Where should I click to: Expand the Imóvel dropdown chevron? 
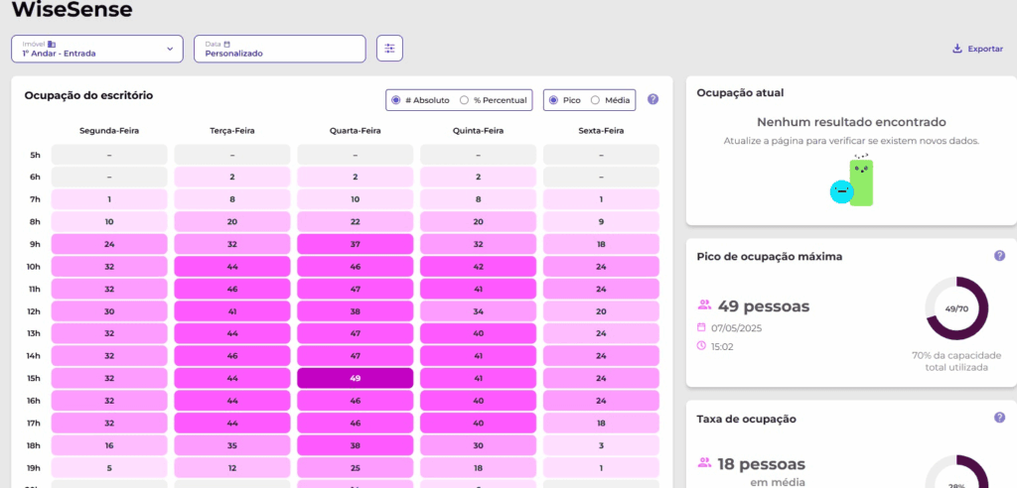[170, 49]
